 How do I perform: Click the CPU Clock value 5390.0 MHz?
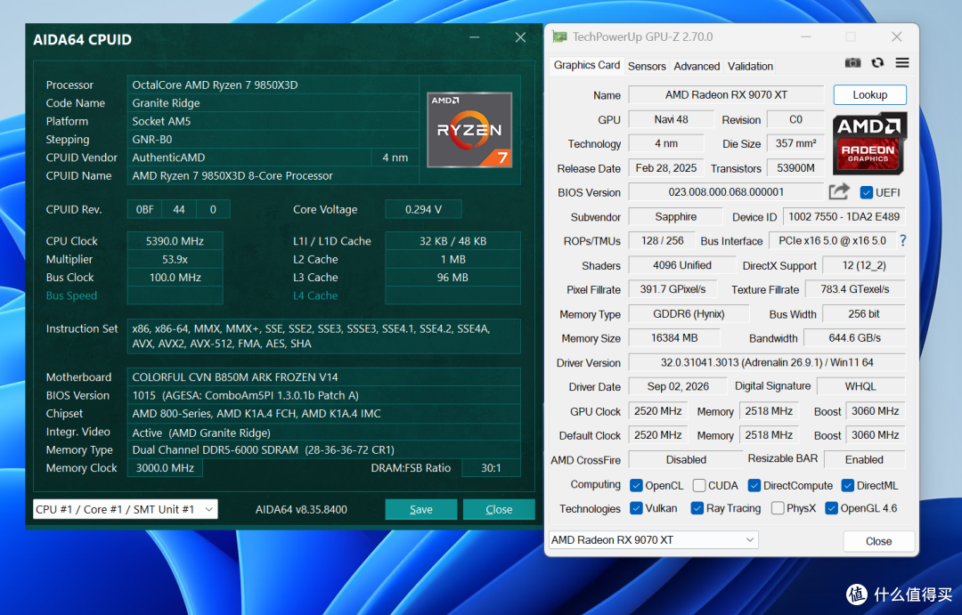point(175,241)
